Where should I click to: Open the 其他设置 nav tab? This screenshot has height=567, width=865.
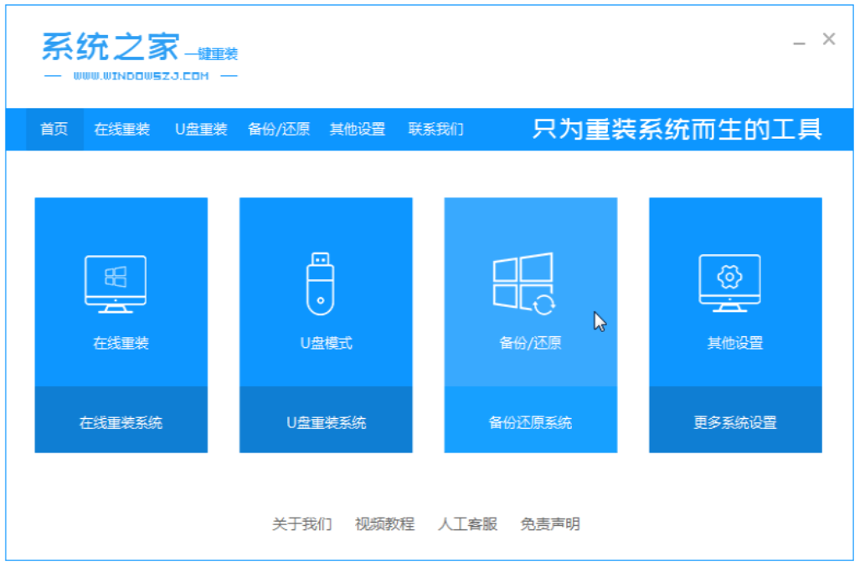click(x=358, y=130)
